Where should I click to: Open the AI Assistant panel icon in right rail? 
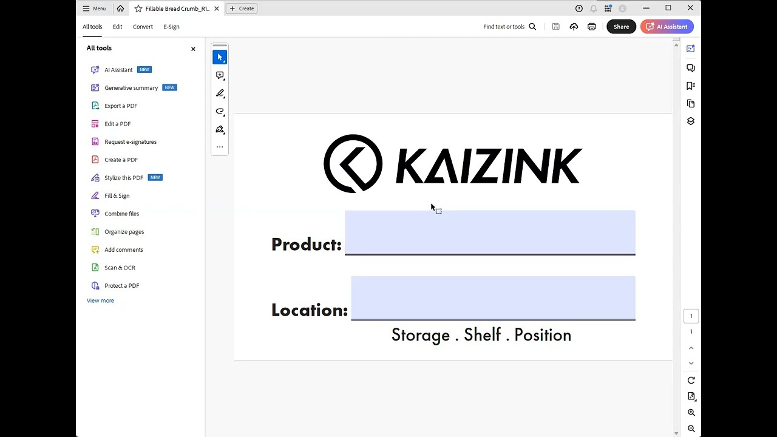pos(691,49)
